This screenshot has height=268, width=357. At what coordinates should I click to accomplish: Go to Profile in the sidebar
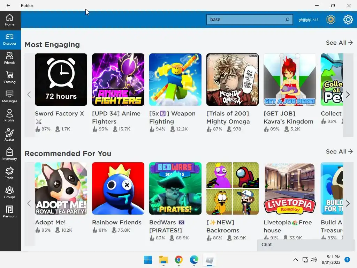coord(9,116)
